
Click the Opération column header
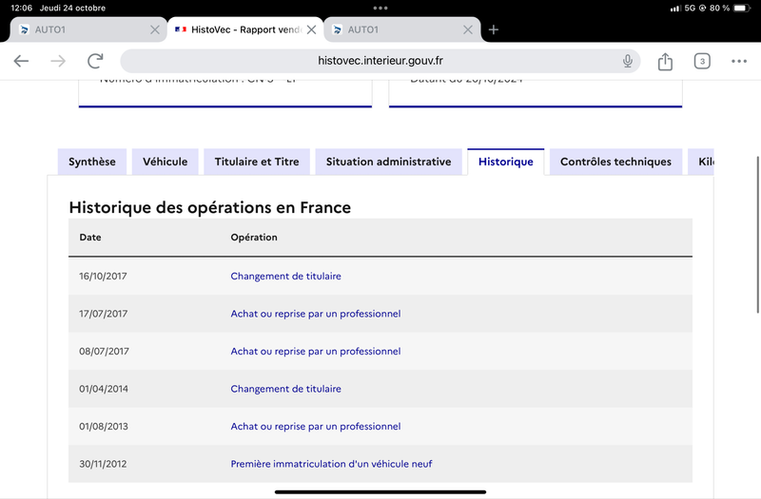click(x=254, y=237)
